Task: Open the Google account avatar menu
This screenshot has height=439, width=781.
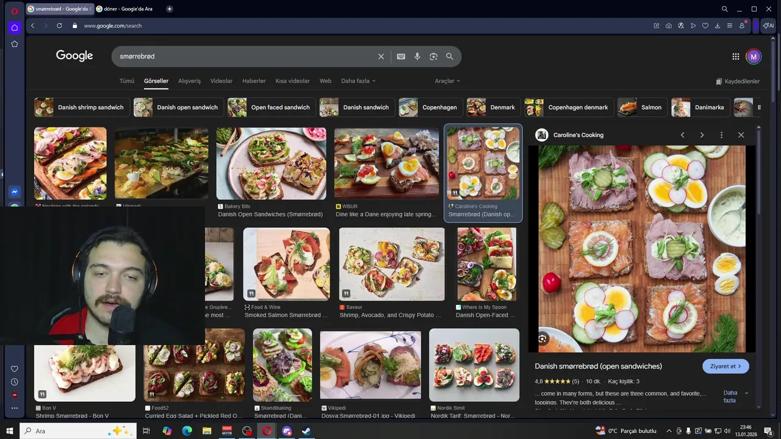Action: pos(754,56)
